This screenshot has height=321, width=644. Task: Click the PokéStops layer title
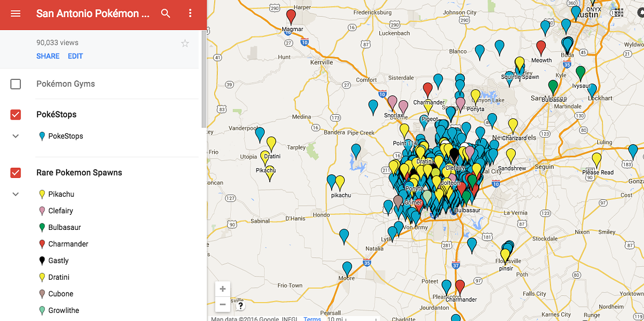click(x=56, y=114)
